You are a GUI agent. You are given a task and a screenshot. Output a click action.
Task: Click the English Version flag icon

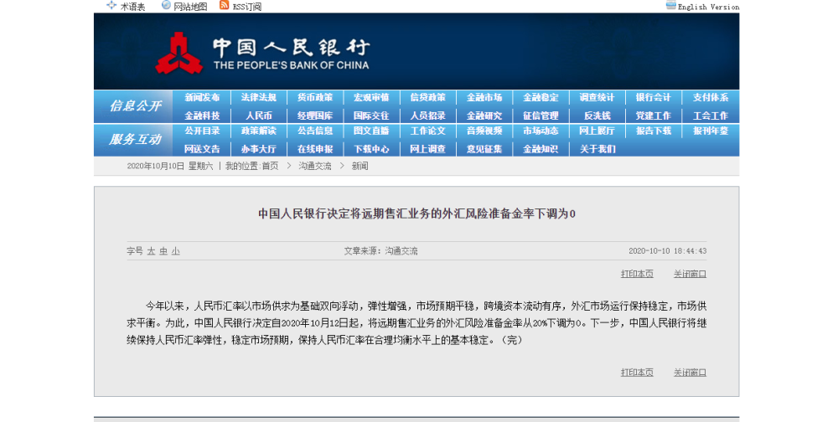[670, 5]
